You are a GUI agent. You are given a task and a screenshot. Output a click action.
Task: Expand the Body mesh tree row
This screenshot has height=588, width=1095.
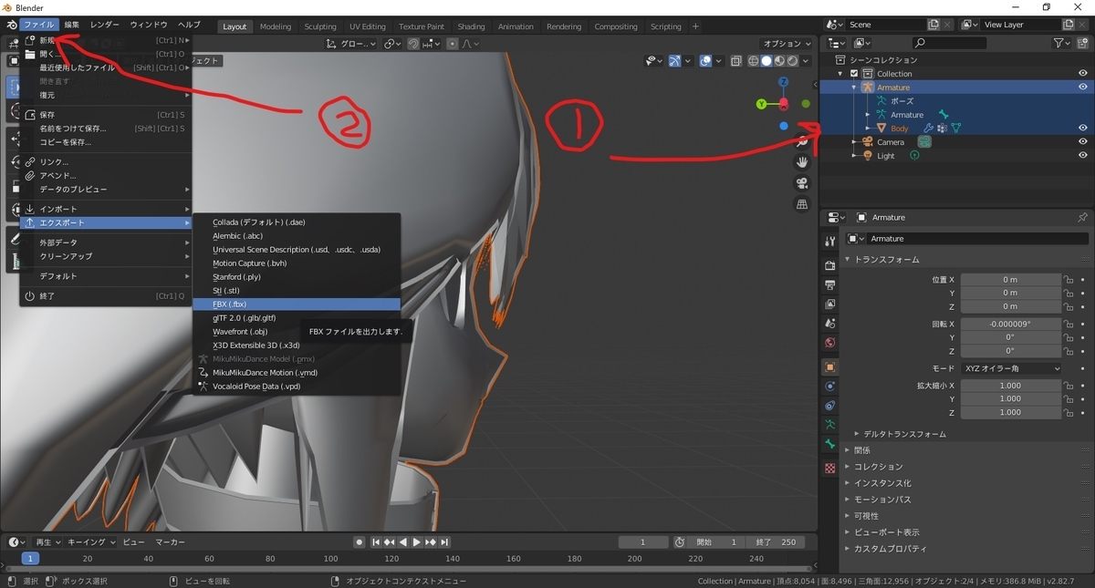(x=868, y=129)
